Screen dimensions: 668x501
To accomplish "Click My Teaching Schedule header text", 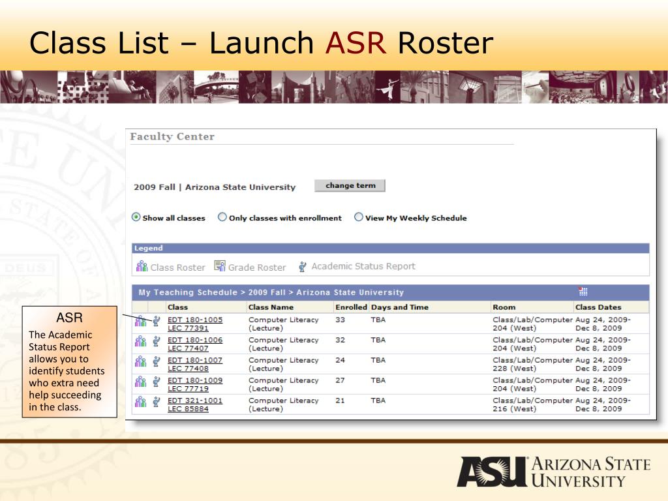I will [x=271, y=292].
